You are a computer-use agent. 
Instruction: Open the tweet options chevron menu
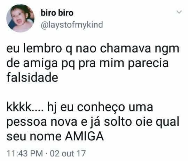(x=179, y=12)
